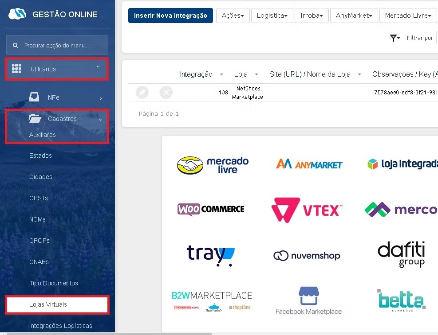
Task: Click the Observações / Key column header
Action: click(x=405, y=74)
